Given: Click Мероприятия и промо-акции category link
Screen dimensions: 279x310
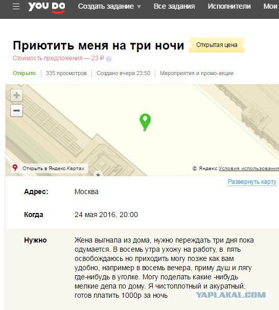Looking at the screenshot, I should tap(197, 73).
